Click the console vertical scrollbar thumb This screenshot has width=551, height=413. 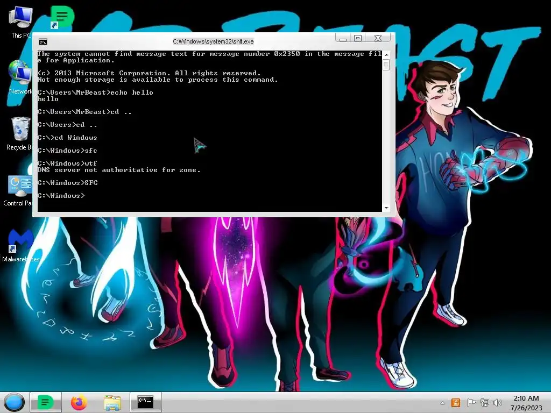tap(386, 65)
